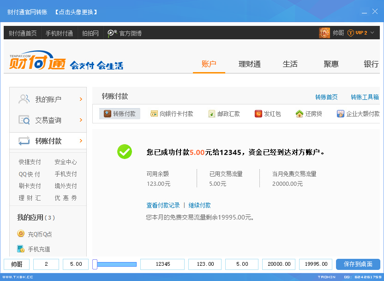384x281 pixels.
Task: Click the payee field showing 12345
Action: 162,264
